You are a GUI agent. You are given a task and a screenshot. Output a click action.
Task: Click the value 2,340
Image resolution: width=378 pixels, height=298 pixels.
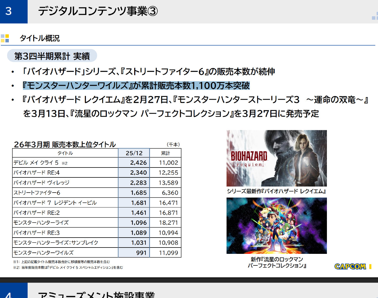pyautogui.click(x=138, y=173)
